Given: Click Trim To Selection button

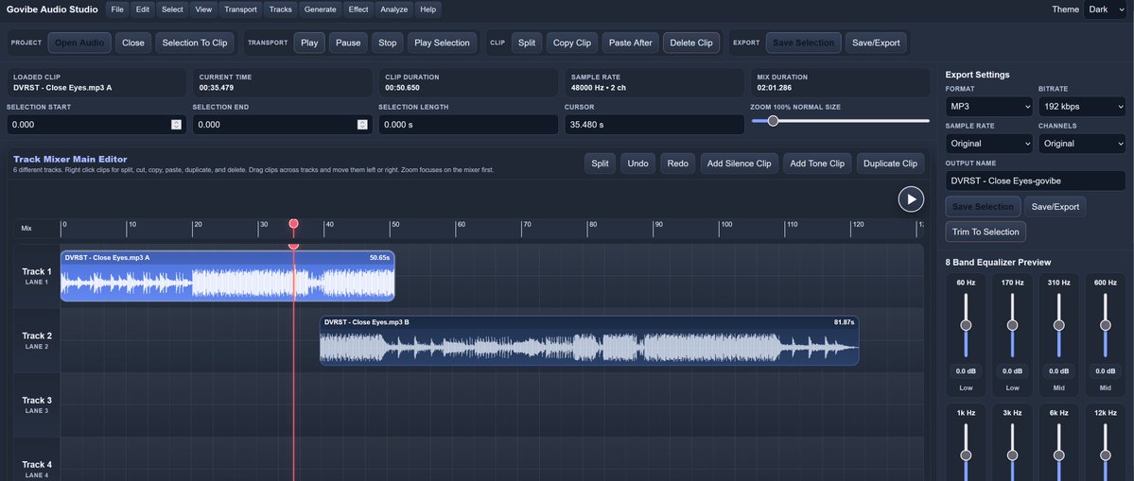Looking at the screenshot, I should 986,232.
